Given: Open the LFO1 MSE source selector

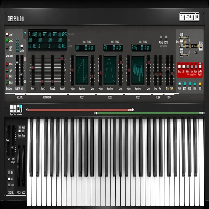Looking at the screenshot, I should coord(32,46).
